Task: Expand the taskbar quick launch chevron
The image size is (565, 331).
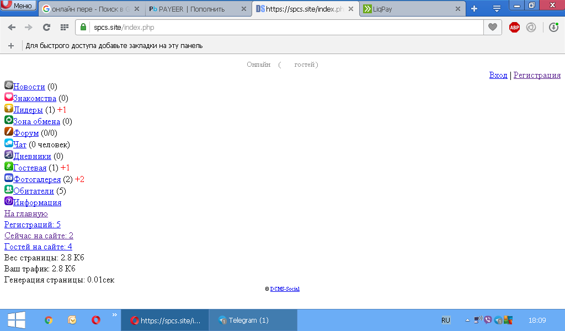Action: point(115,315)
